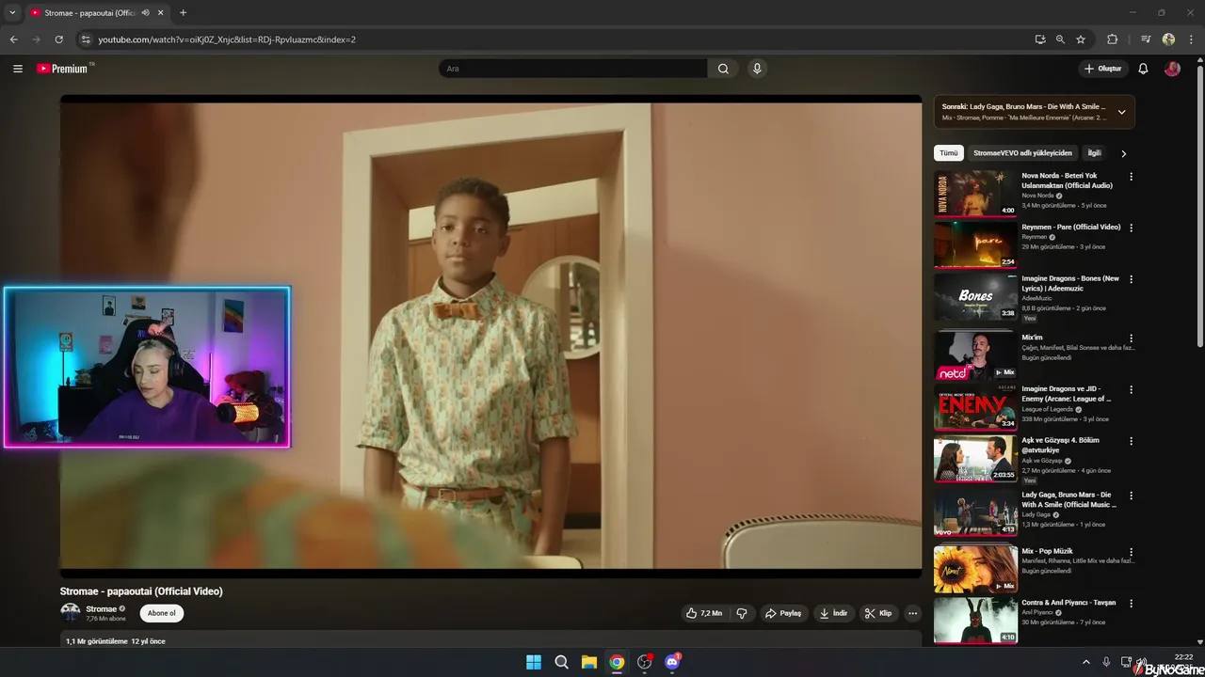Screen dimensions: 1205x677
Task: Select the İlgili filter chip
Action: (x=1094, y=153)
